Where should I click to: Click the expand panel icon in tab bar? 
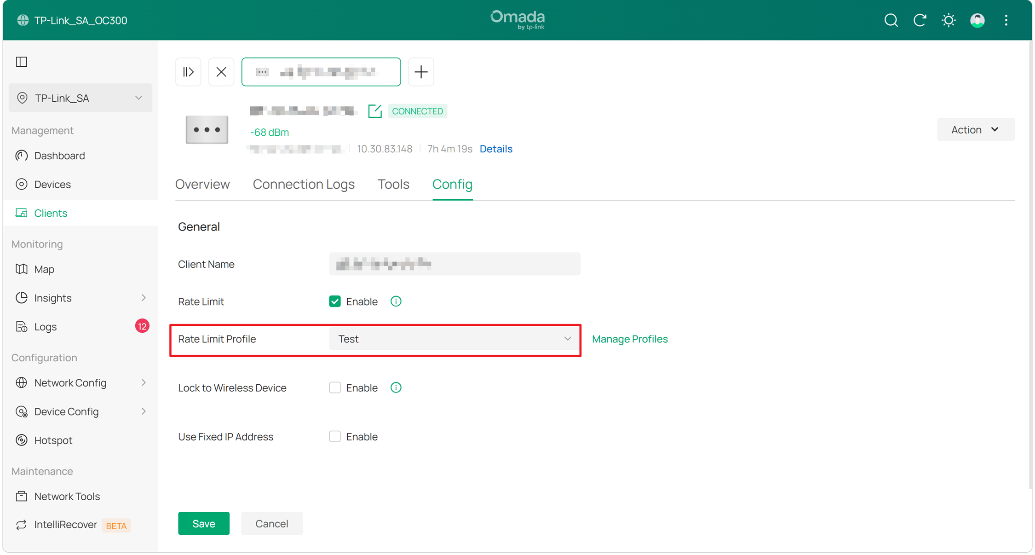[188, 72]
